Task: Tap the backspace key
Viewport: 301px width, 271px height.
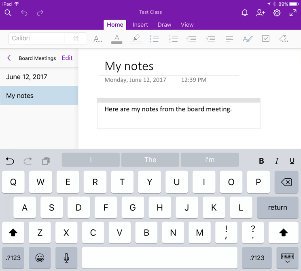Action: (286, 182)
